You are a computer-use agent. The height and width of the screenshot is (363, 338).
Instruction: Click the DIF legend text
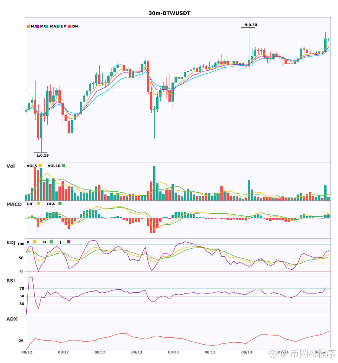click(x=30, y=204)
